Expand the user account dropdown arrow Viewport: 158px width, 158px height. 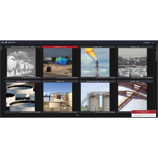click(155, 43)
